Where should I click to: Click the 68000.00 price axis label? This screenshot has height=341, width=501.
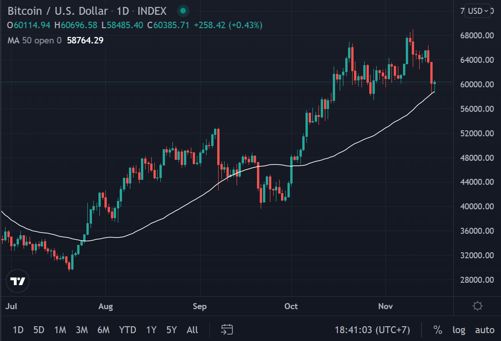tap(477, 36)
